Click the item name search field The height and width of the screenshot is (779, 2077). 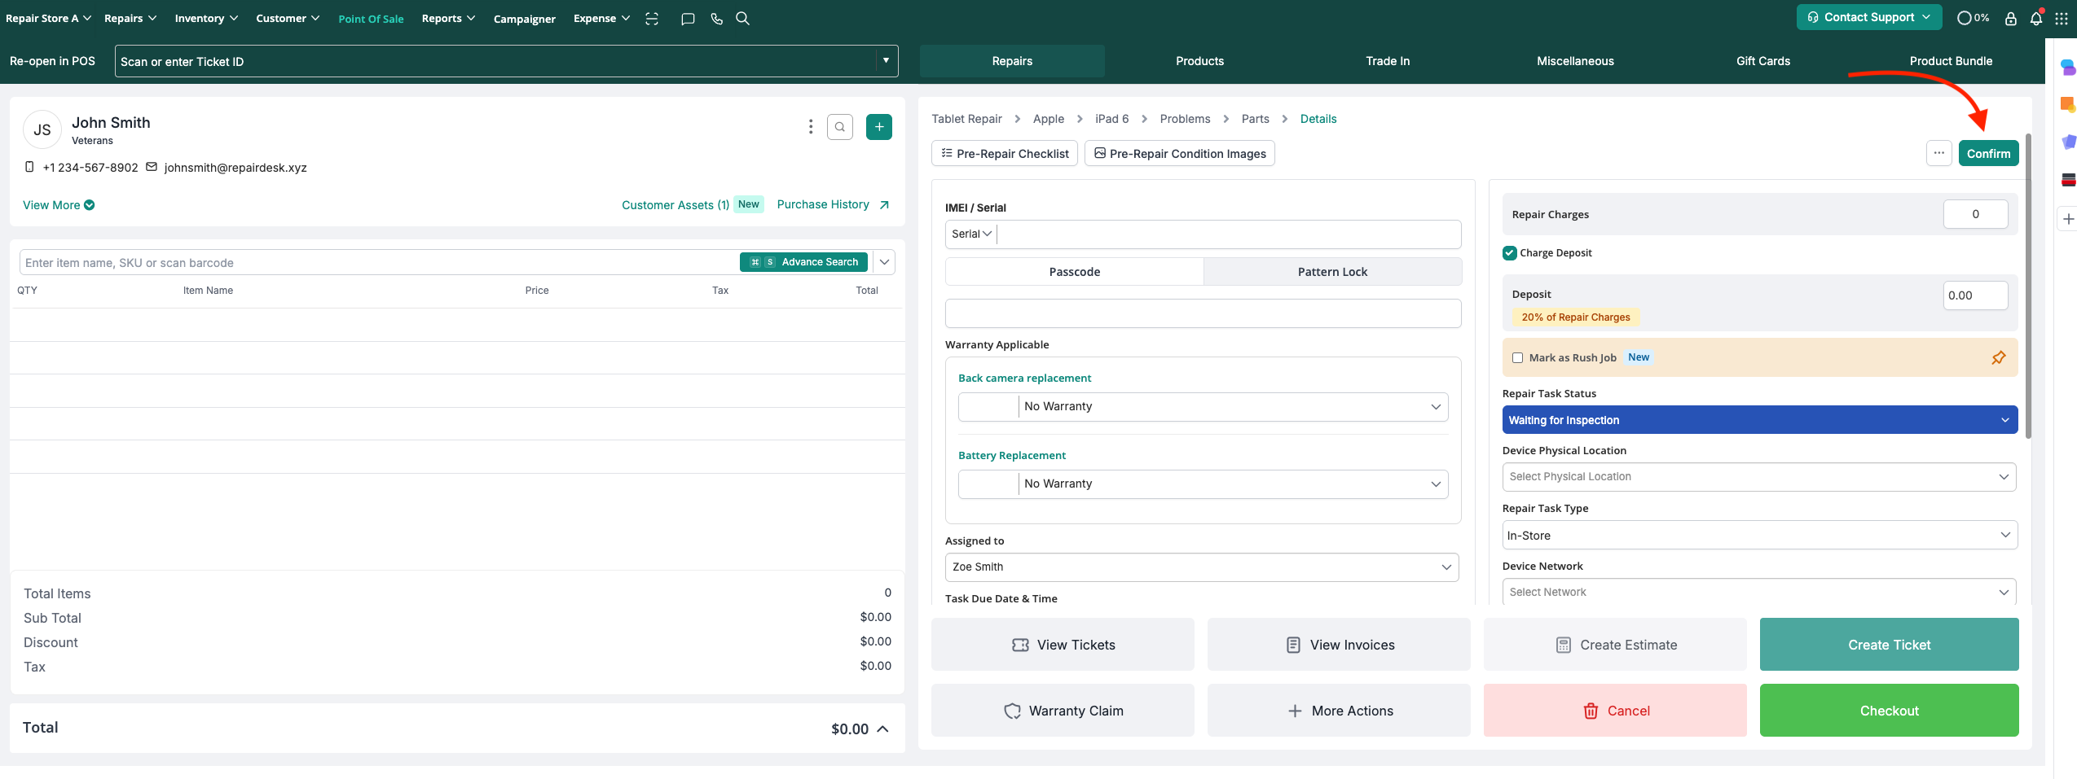point(379,263)
